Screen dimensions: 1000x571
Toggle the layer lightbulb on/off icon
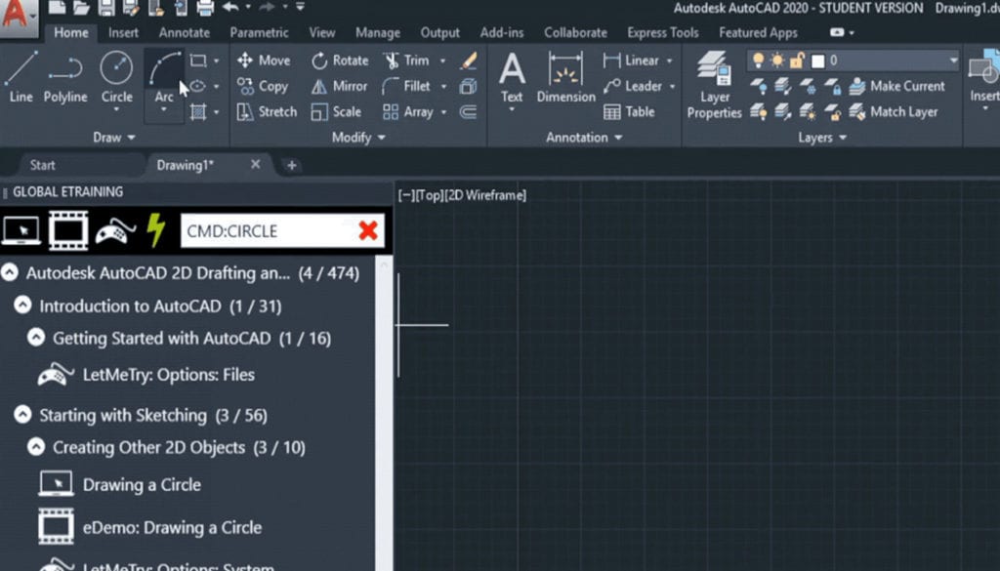(760, 61)
